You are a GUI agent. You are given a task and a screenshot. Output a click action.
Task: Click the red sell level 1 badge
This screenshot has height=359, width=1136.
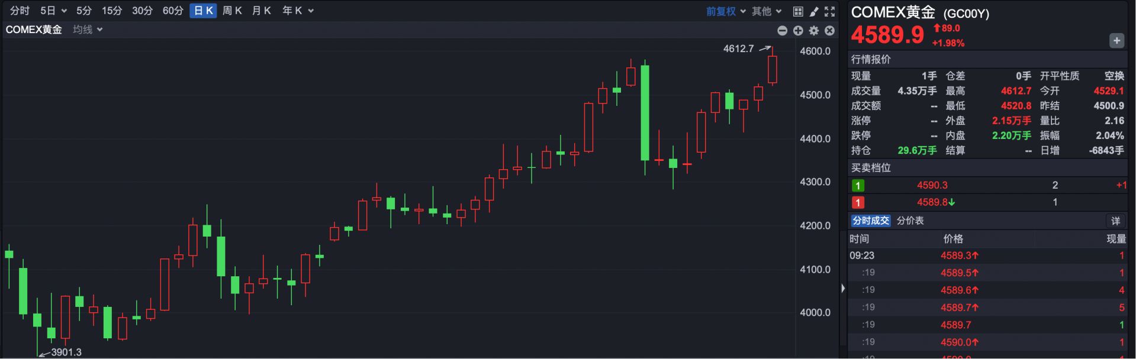[858, 202]
